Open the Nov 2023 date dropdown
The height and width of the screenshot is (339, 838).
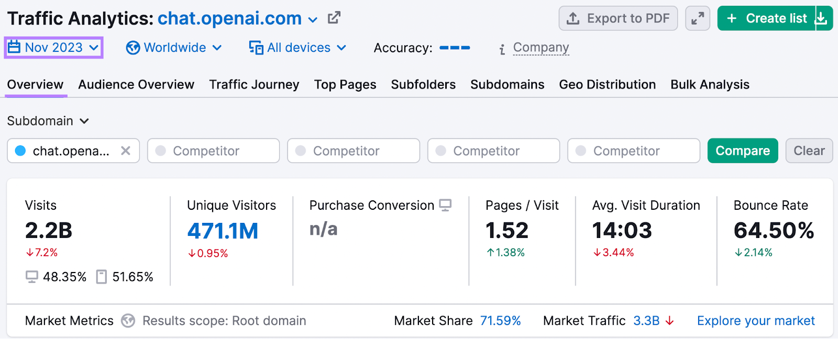coord(95,47)
